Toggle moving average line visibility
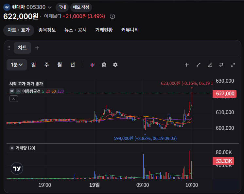This screenshot has width=244, height=194. point(12,91)
